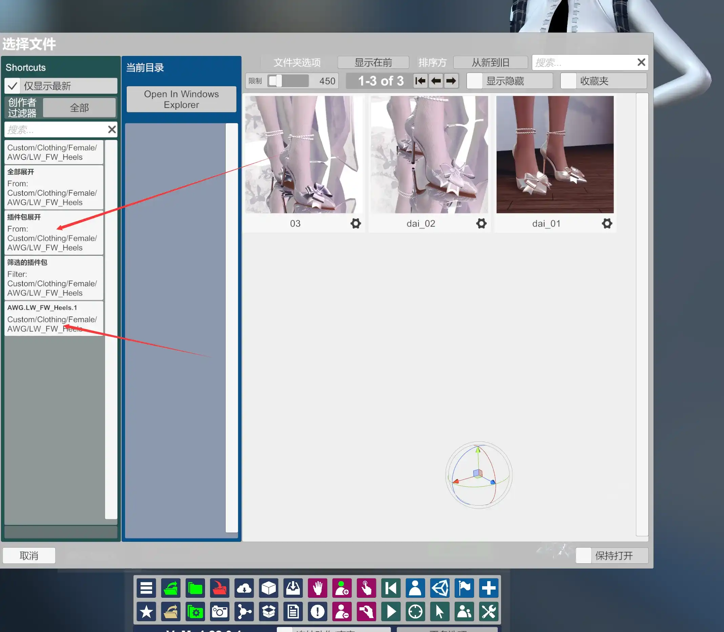Click the add person icon
This screenshot has height=632, width=724.
pyautogui.click(x=342, y=588)
